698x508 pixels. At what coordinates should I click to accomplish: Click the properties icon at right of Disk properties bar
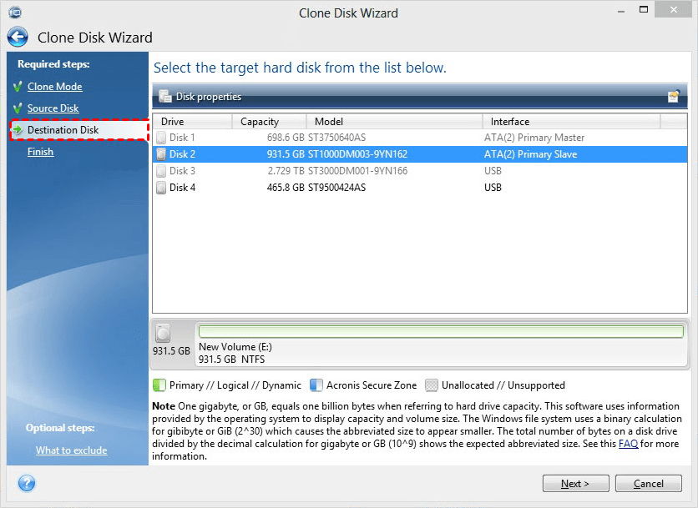tap(674, 96)
